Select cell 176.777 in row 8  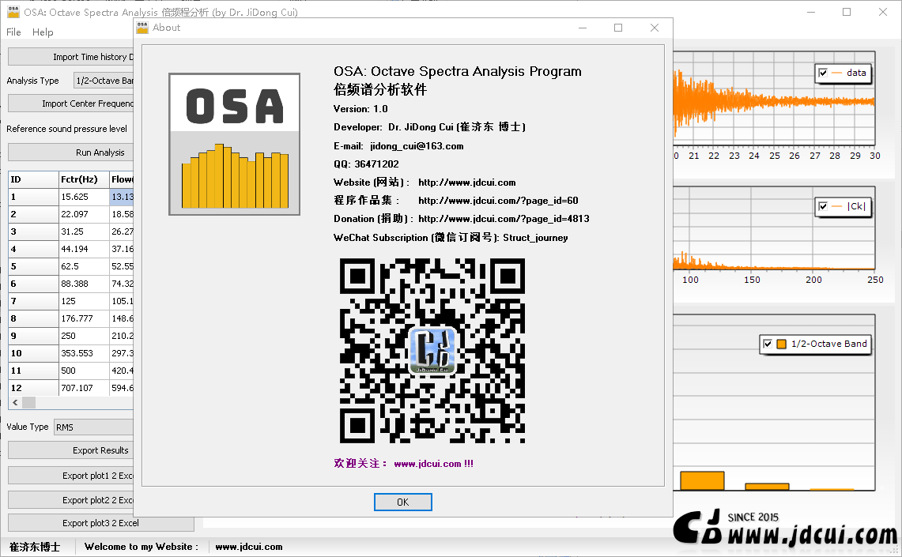tap(84, 318)
